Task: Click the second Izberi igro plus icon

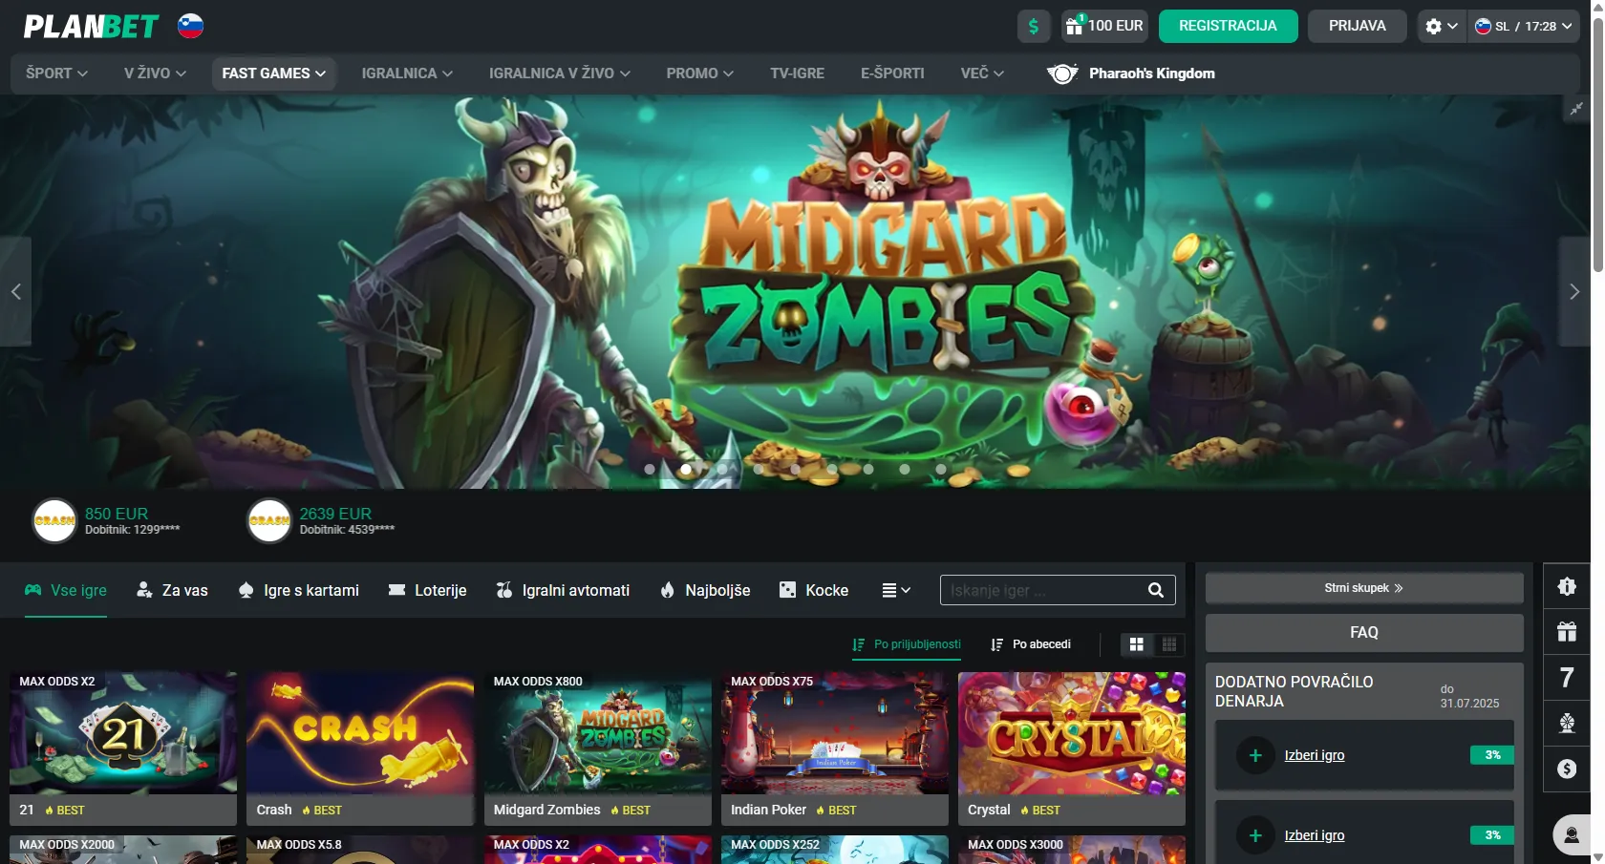Action: pyautogui.click(x=1255, y=835)
